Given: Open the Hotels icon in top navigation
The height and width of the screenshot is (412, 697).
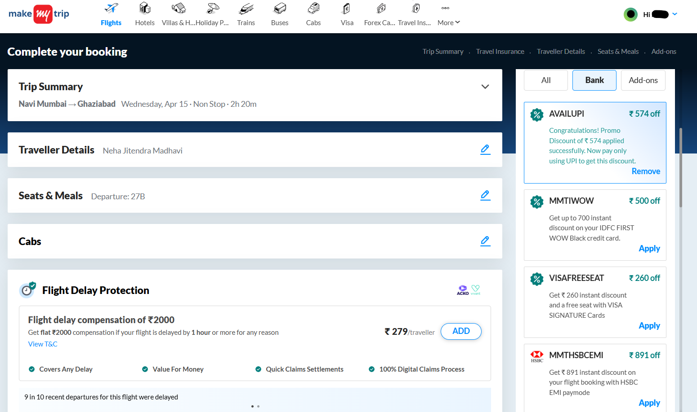Looking at the screenshot, I should (145, 9).
